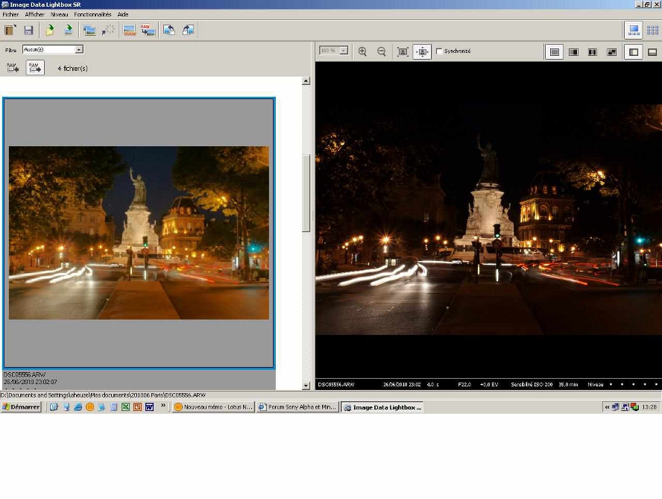Open the Aide menu
Image resolution: width=662 pixels, height=499 pixels.
point(123,14)
